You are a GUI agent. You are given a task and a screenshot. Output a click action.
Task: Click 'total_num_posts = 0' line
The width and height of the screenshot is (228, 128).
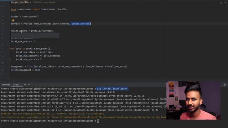pyautogui.click(x=23, y=42)
